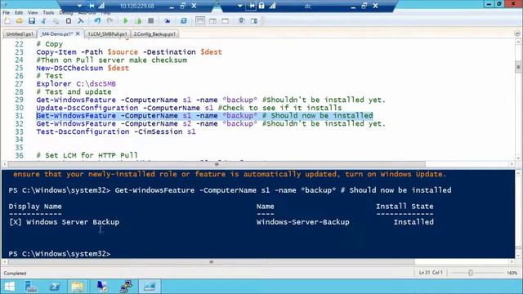Click the signal icon of the 10.120.229.68 connection

(x=101, y=6)
